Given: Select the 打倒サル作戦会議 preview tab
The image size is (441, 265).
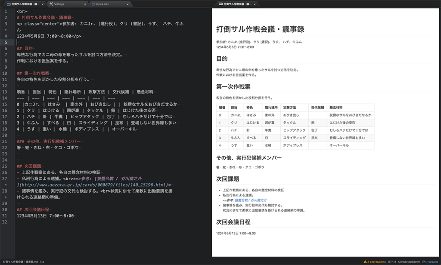Looking at the screenshot, I should tap(237, 3).
